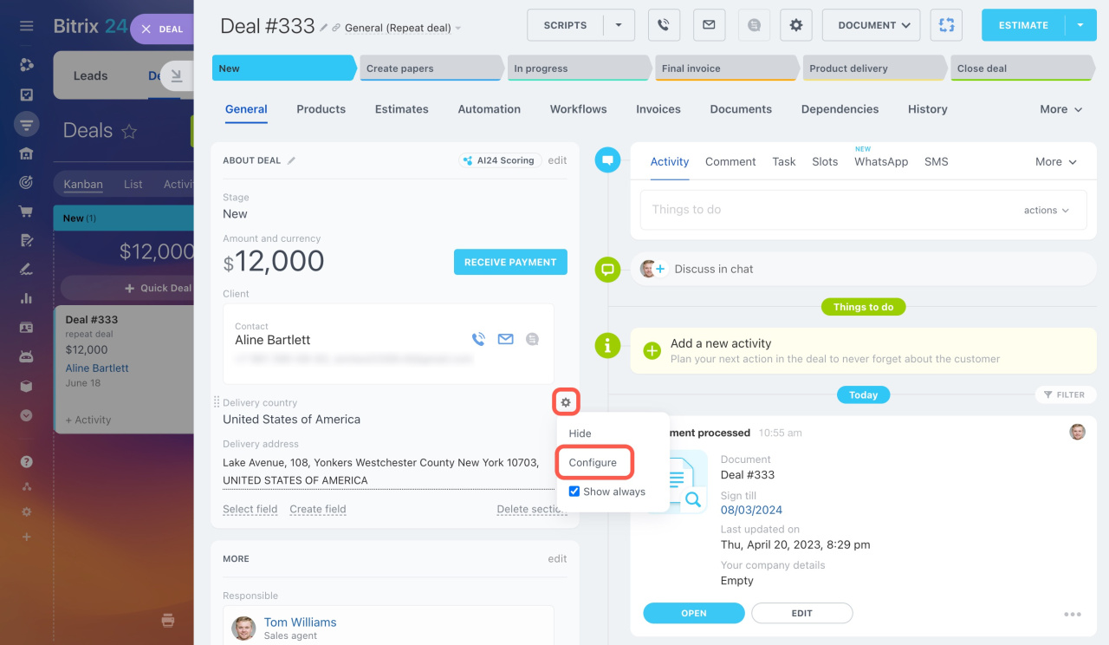Screen dimensions: 1109x645
Task: Click the Things to do input field
Action: coord(823,210)
